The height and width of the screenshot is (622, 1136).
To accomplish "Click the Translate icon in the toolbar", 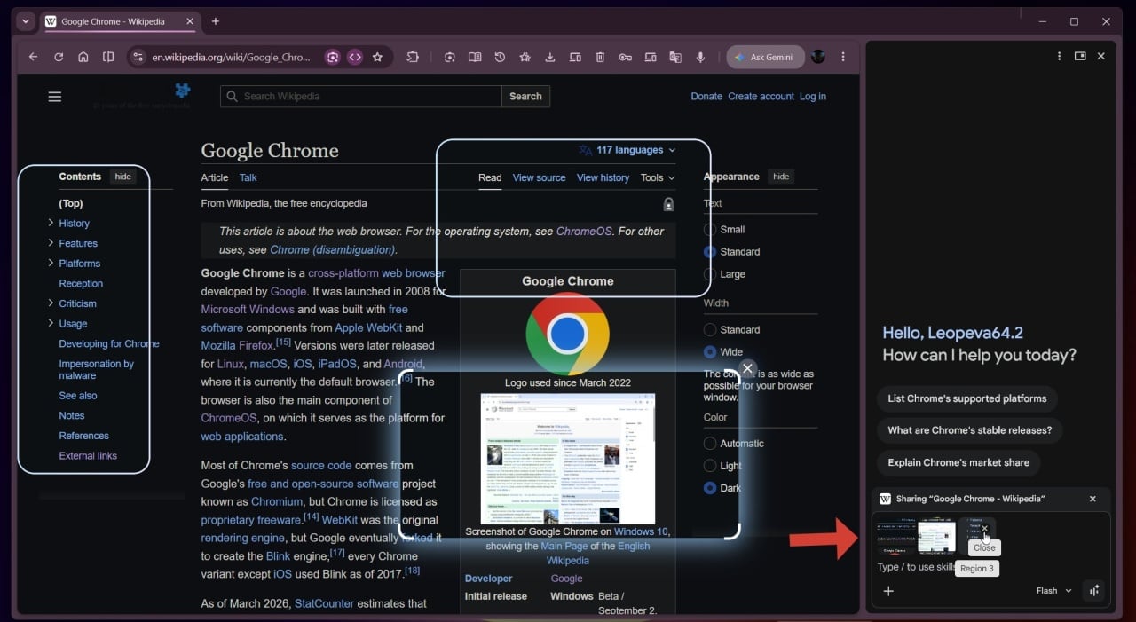I will point(675,57).
